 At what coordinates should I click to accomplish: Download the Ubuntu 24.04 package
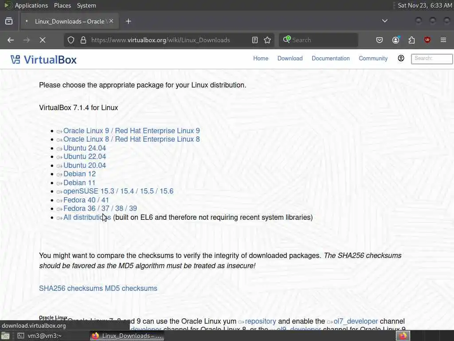tap(85, 148)
